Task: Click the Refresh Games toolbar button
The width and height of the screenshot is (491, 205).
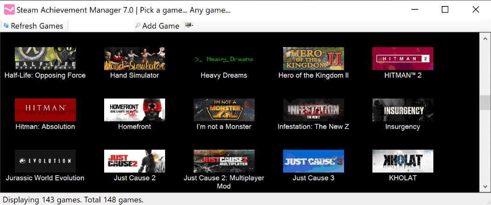Action: (x=33, y=26)
